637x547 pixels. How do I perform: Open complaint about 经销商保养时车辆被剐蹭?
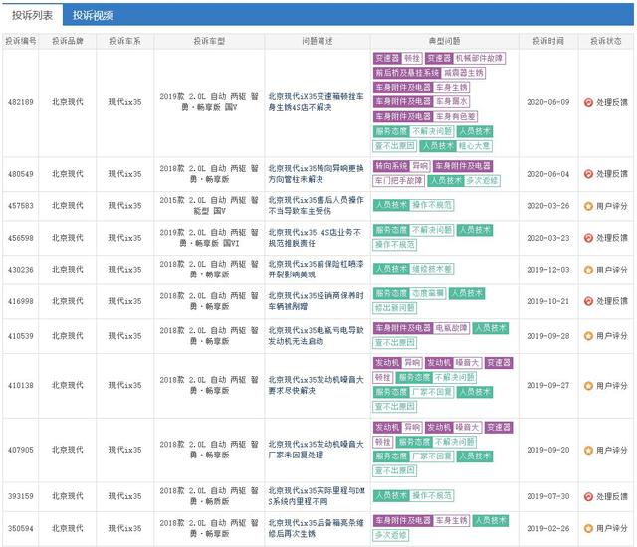(316, 301)
